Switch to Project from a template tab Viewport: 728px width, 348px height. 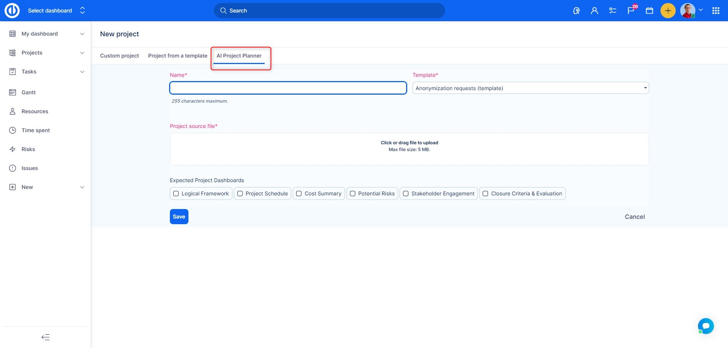177,56
